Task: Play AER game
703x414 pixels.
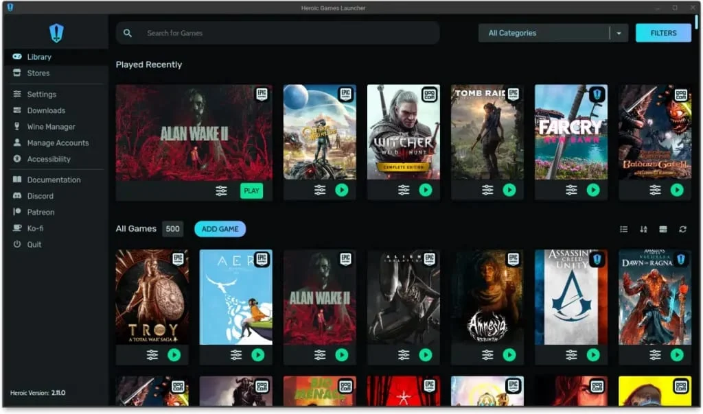Action: pos(258,355)
